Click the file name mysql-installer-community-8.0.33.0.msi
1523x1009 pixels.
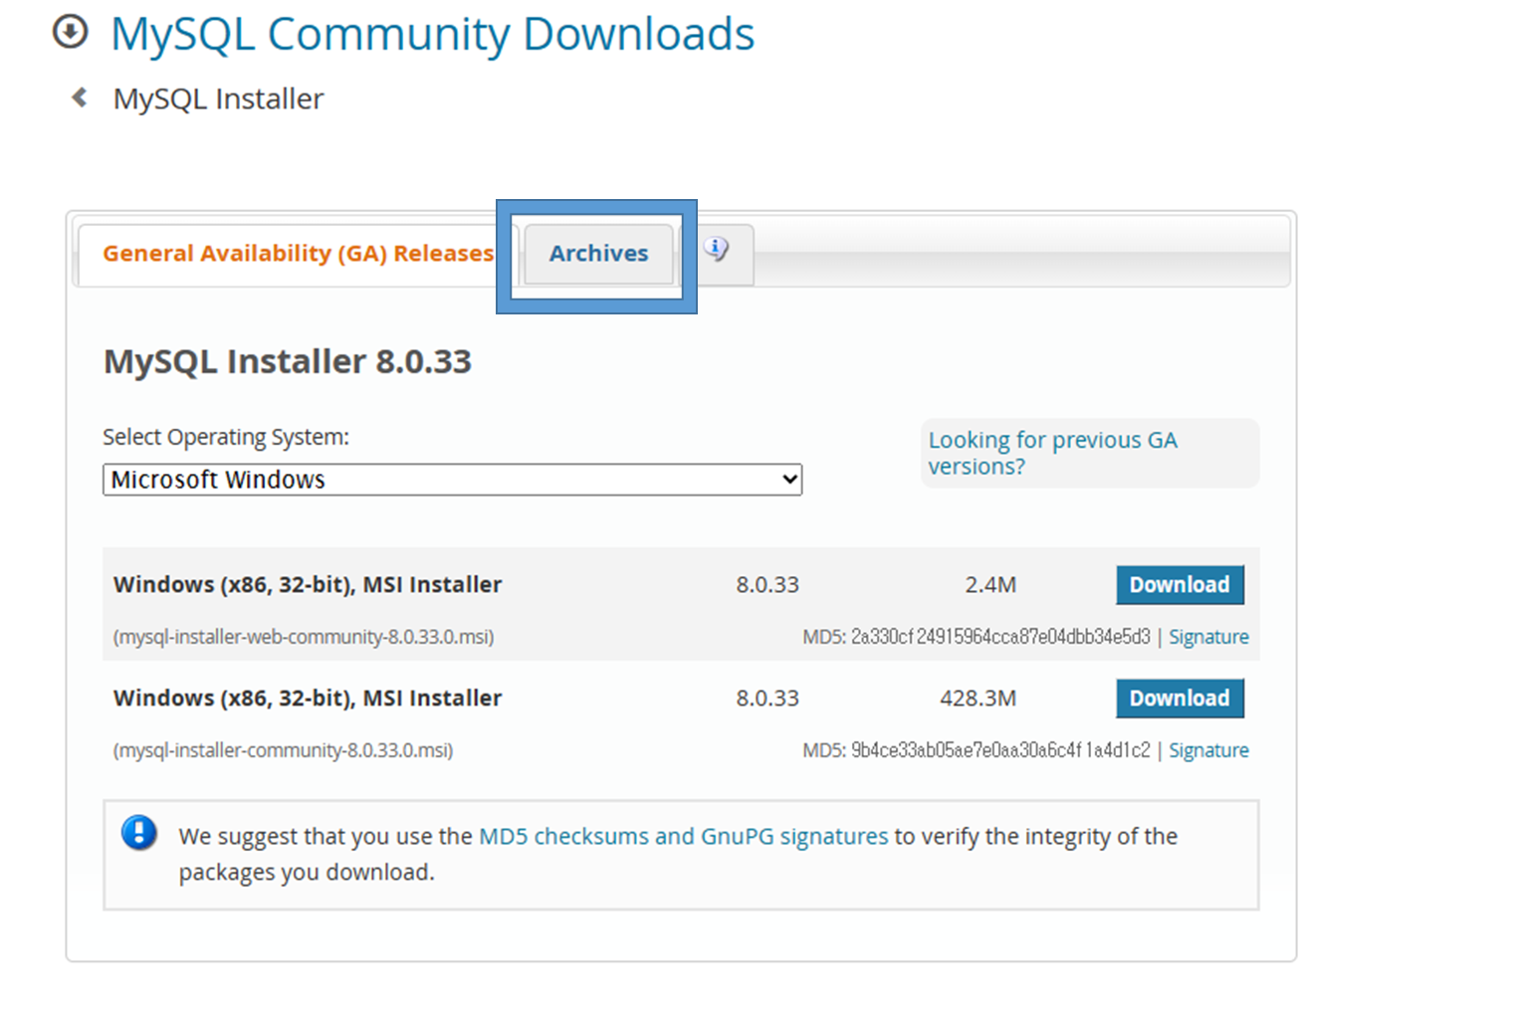point(283,750)
